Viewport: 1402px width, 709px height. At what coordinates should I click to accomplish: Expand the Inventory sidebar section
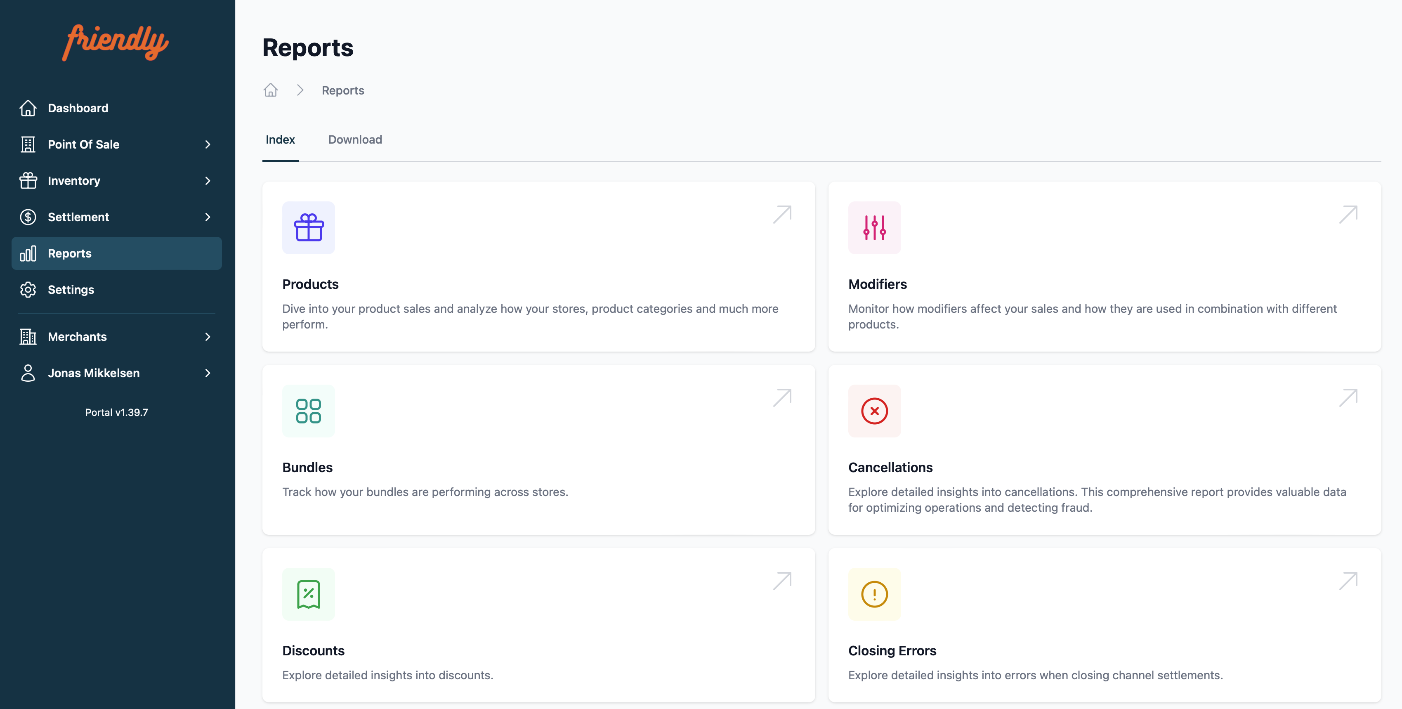(x=208, y=181)
